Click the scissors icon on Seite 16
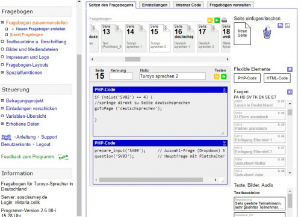Image resolution: width=301 pixels, height=217 pixels. click(190, 28)
